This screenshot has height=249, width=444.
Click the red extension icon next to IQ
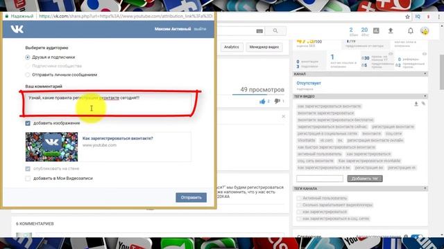[429, 17]
